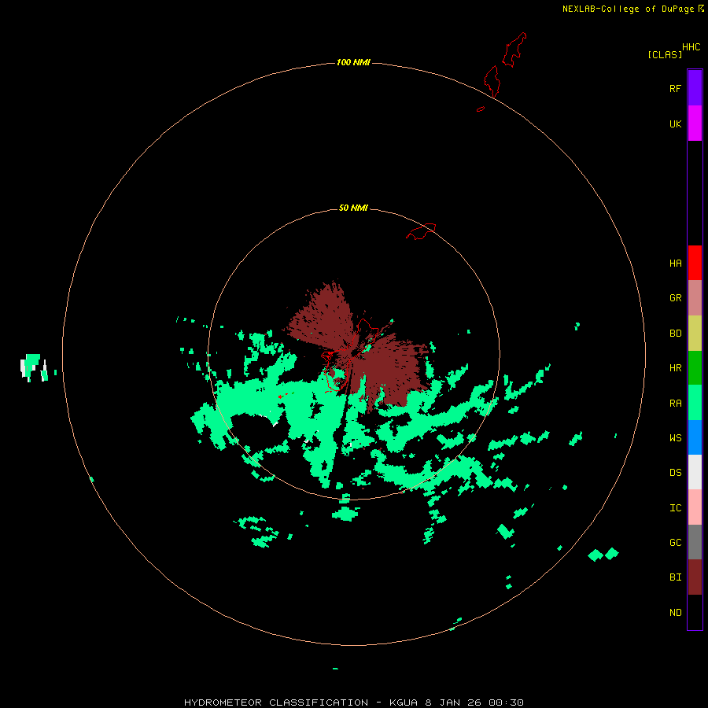Select the IC light pink legend swatch
Image resolution: width=708 pixels, height=708 pixels.
[695, 507]
